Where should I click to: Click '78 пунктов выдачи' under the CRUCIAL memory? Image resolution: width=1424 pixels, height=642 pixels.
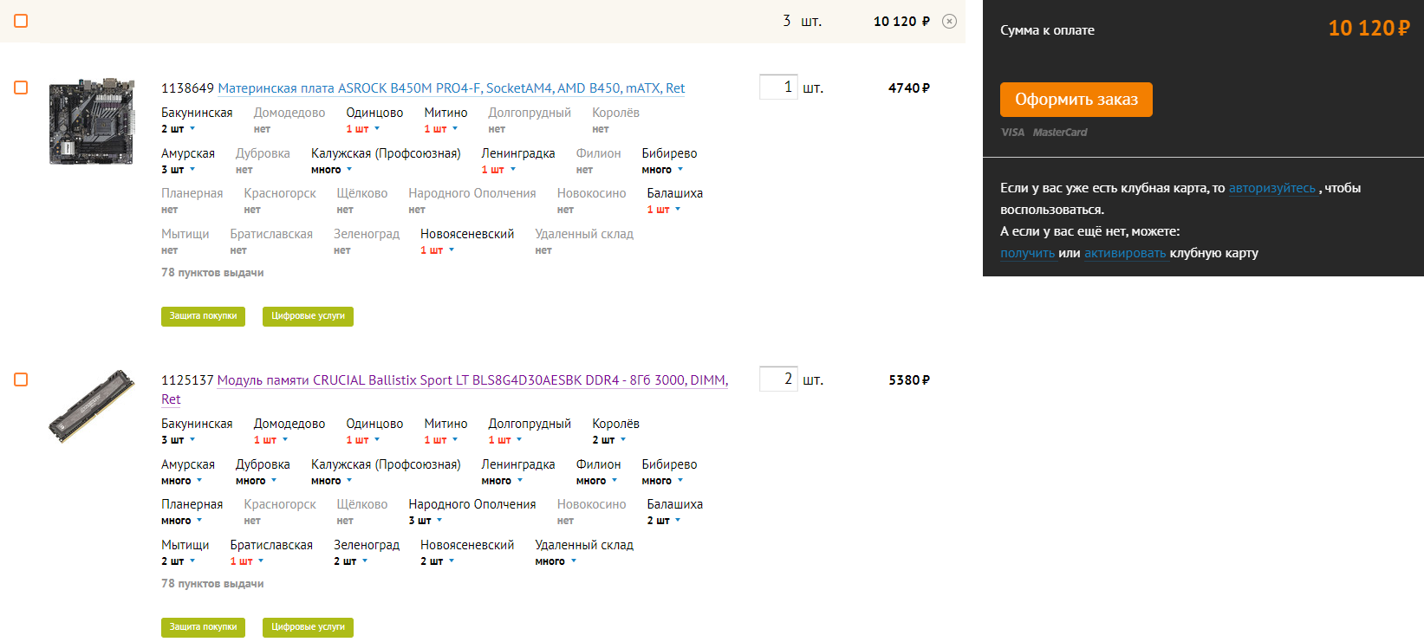coord(212,584)
